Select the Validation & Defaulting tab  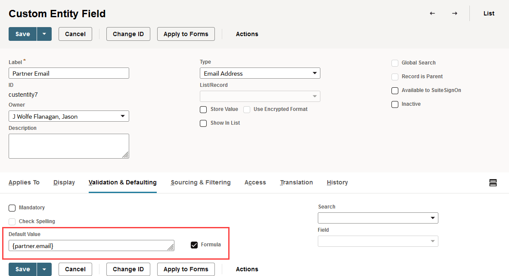point(122,182)
